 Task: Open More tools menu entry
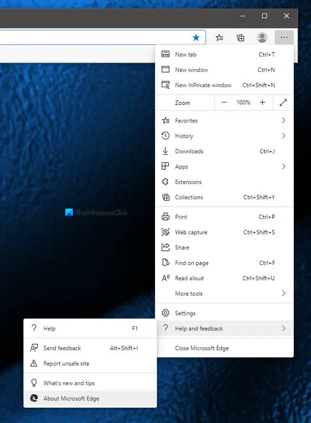pyautogui.click(x=224, y=293)
